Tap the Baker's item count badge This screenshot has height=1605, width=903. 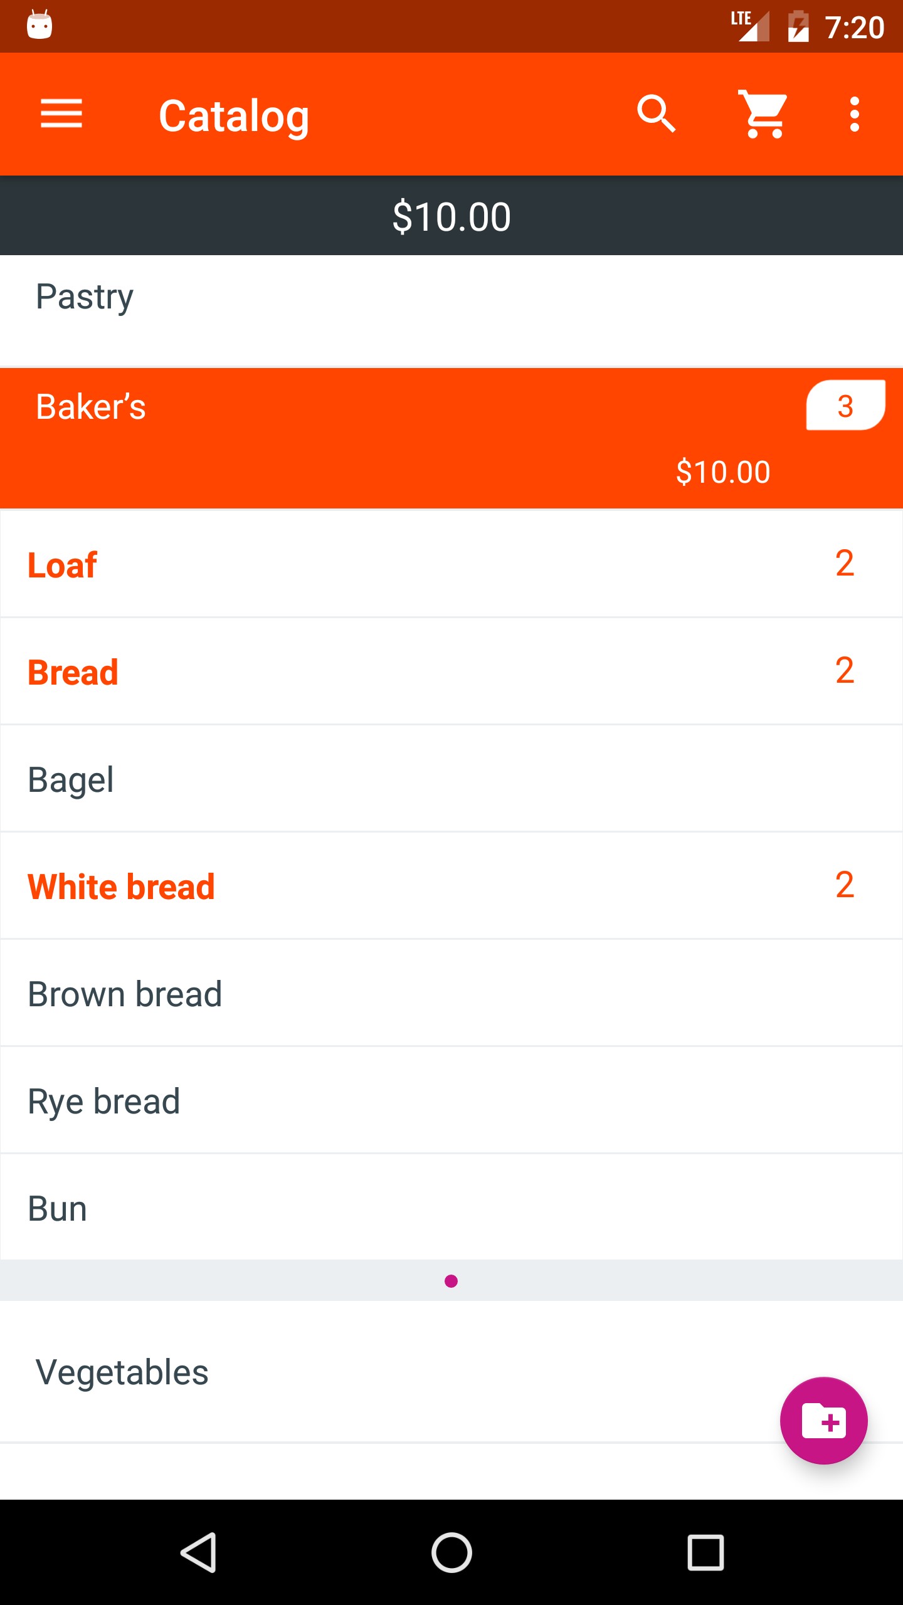click(x=845, y=406)
